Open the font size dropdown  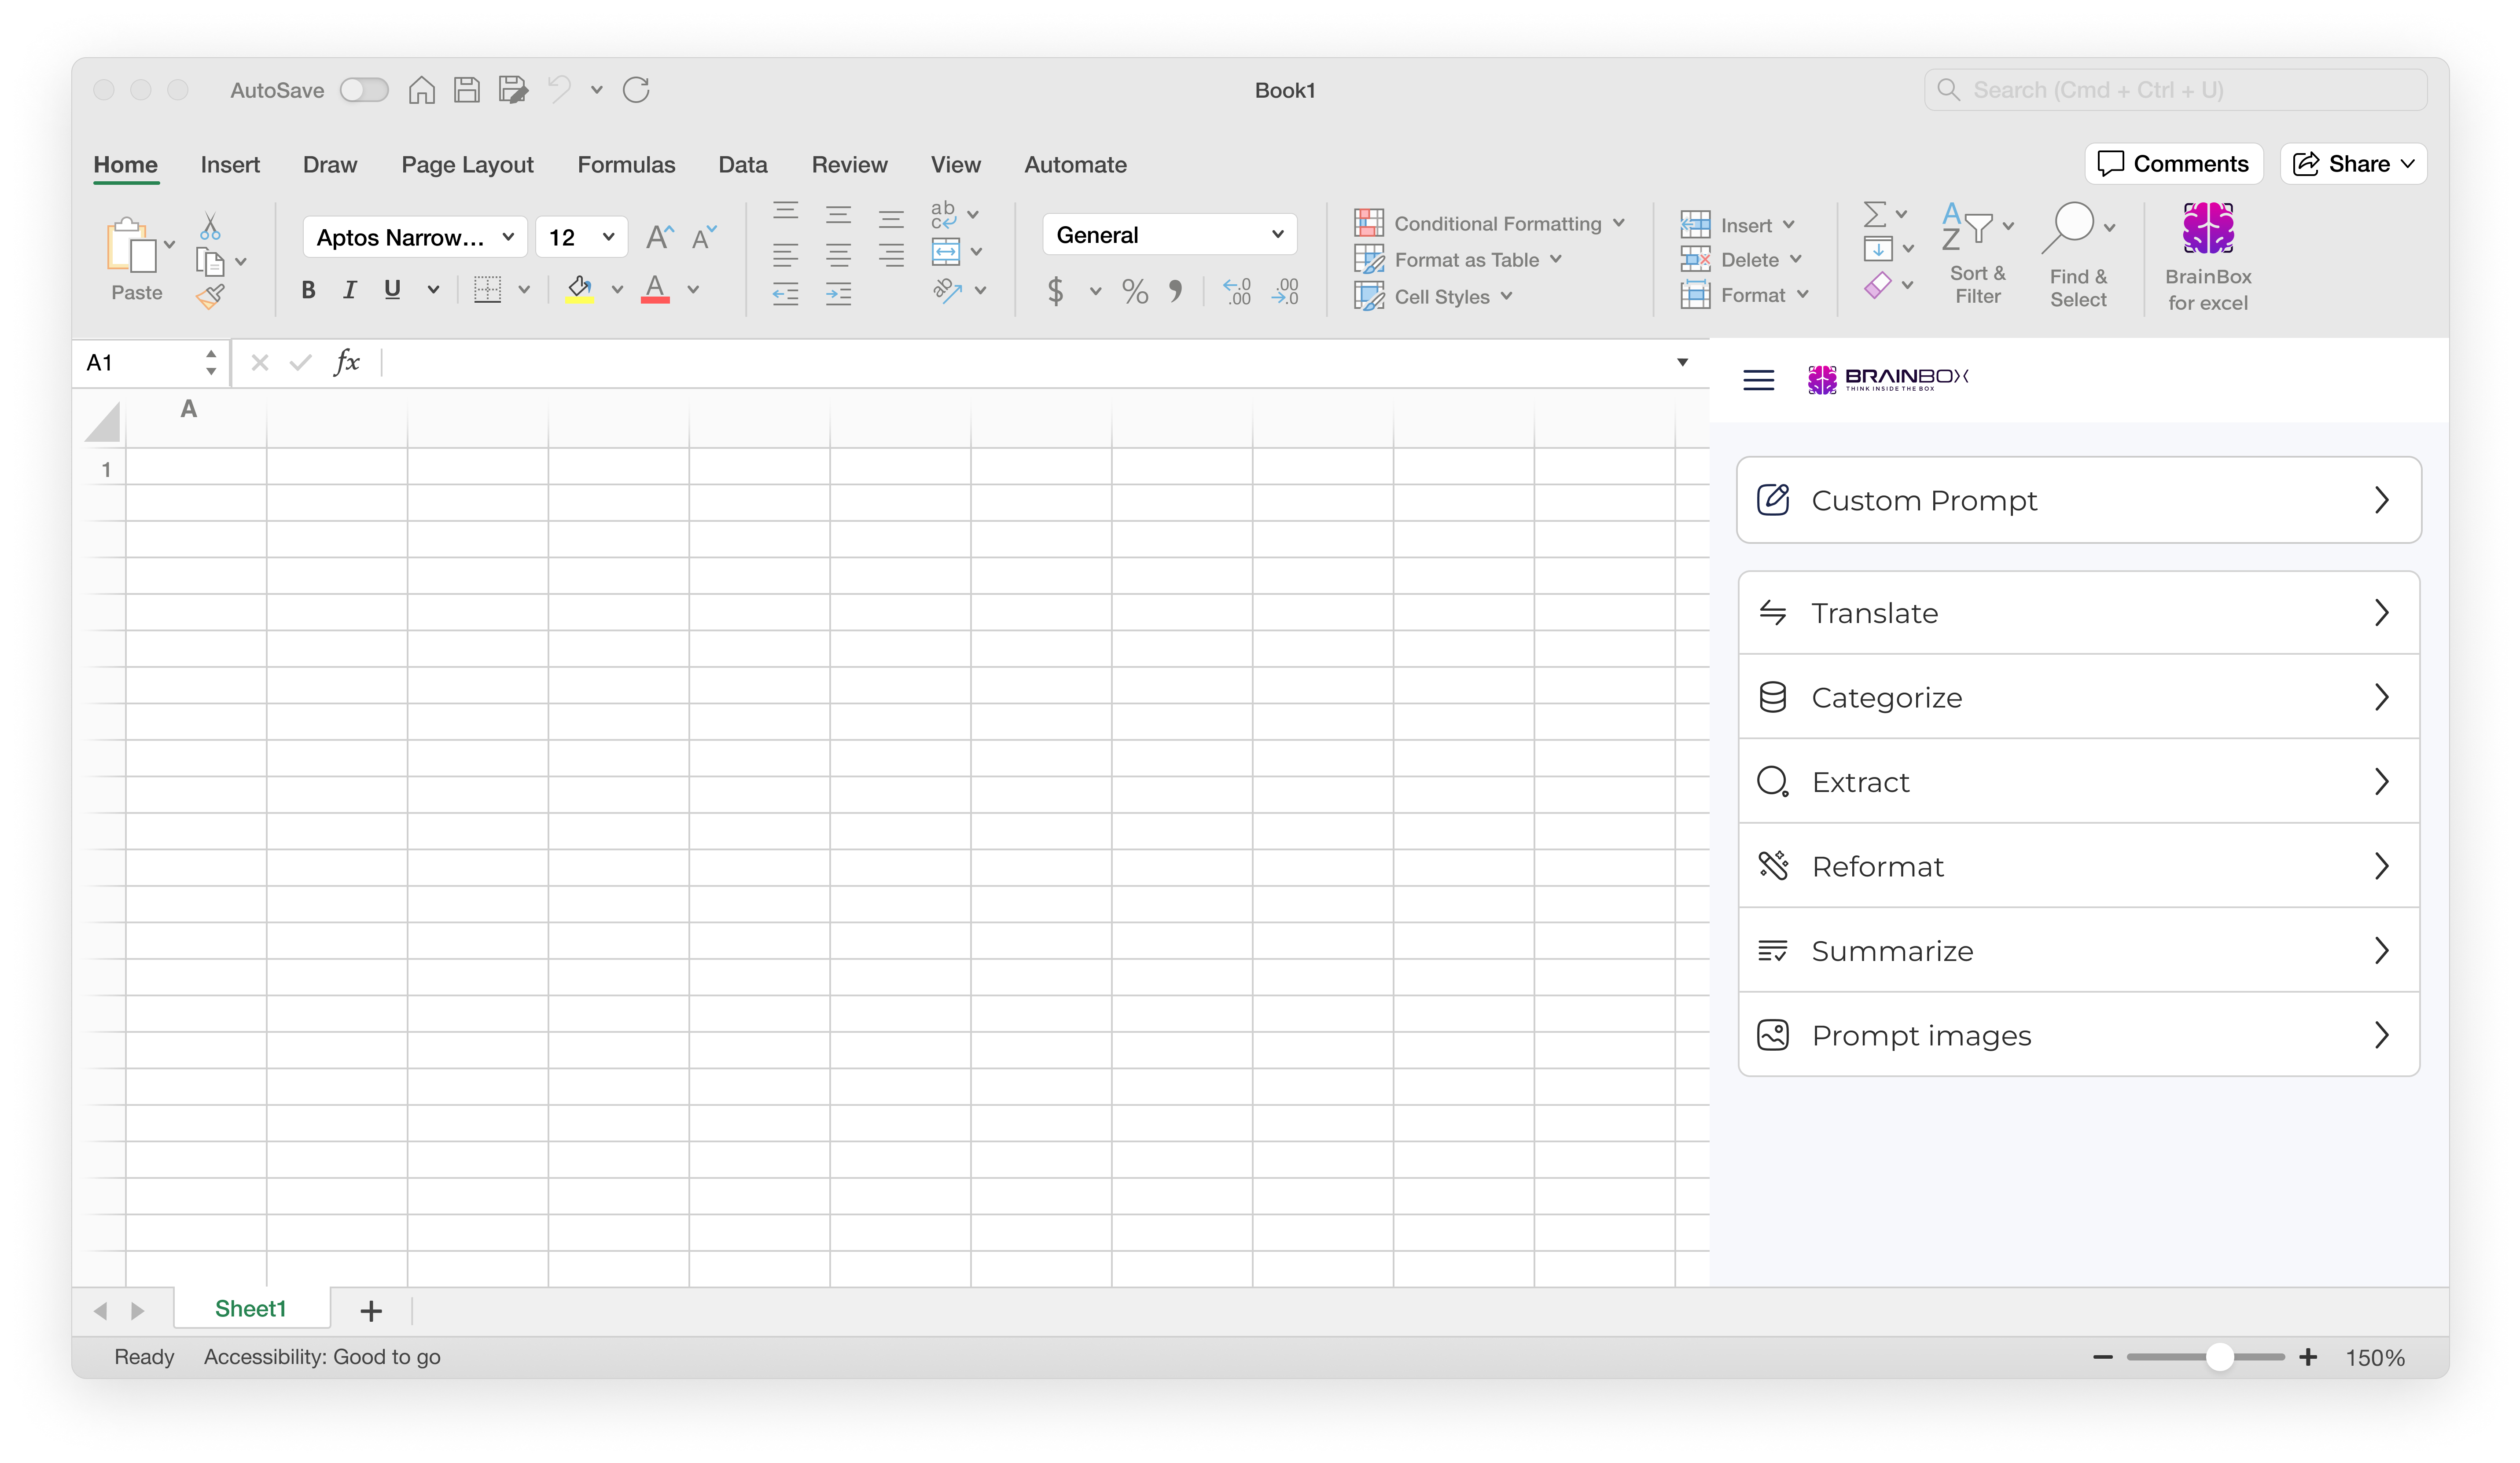(x=581, y=237)
